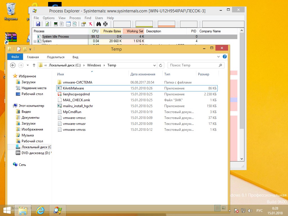Image resolution: width=288 pixels, height=216 pixels.
Task: Select the MpCmdRun text document
Action: pos(137,112)
